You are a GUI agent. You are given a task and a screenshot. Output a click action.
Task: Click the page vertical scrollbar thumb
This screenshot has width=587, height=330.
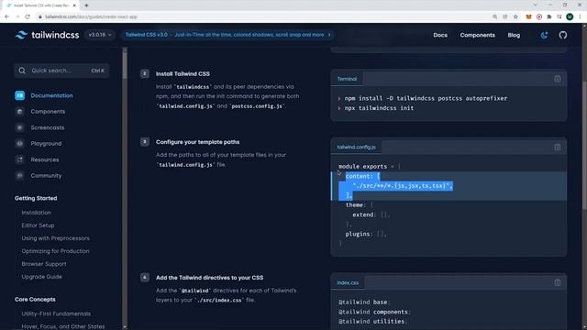pos(584,145)
